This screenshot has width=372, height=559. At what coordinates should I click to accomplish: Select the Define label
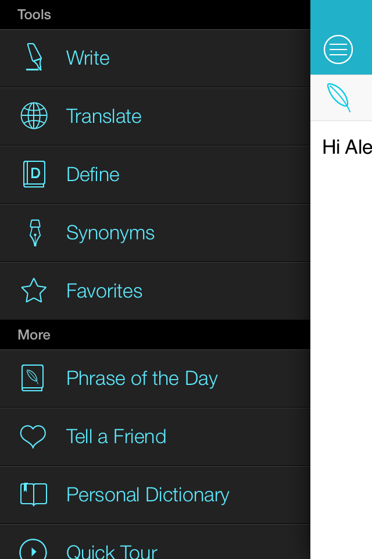coord(93,174)
